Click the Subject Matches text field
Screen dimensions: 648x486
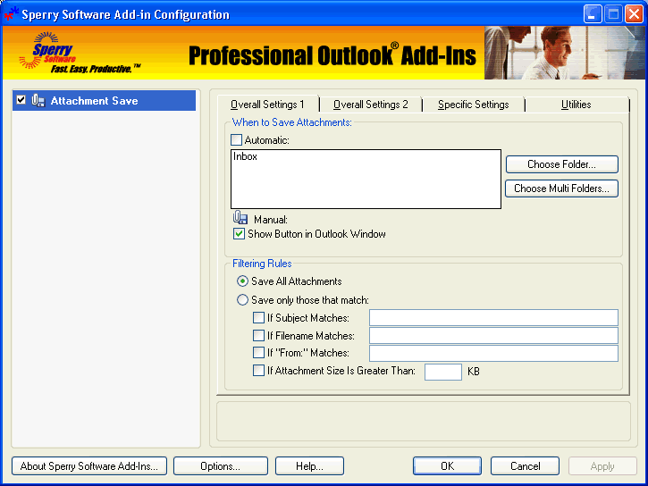point(494,317)
